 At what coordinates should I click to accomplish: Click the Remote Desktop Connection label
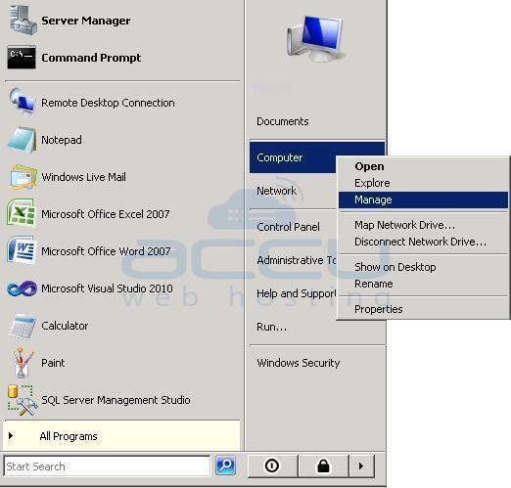click(x=108, y=103)
